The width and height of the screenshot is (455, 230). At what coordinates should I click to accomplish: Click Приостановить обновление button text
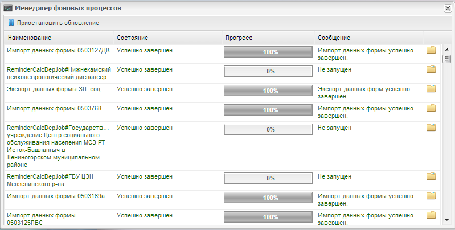pyautogui.click(x=58, y=23)
